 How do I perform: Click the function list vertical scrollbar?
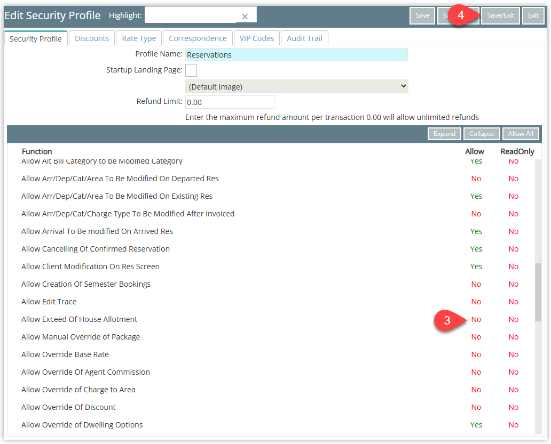click(x=538, y=290)
